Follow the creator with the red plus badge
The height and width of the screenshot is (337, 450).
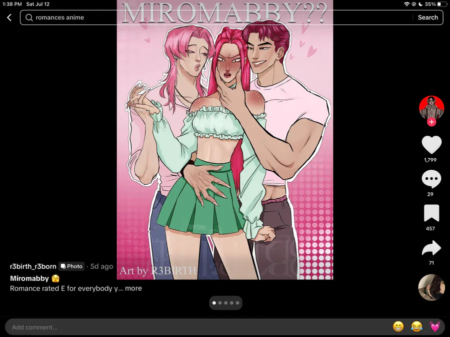(x=431, y=122)
